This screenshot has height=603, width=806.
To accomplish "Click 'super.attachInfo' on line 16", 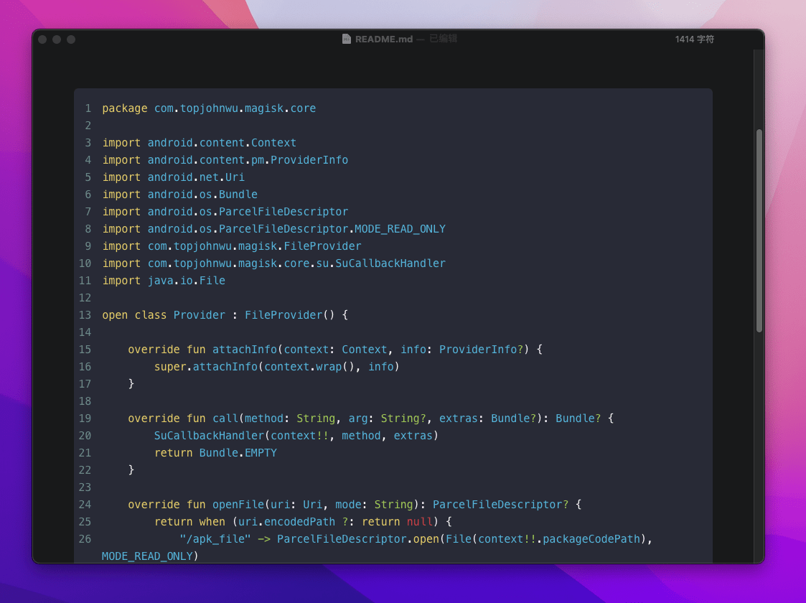I will click(x=206, y=367).
